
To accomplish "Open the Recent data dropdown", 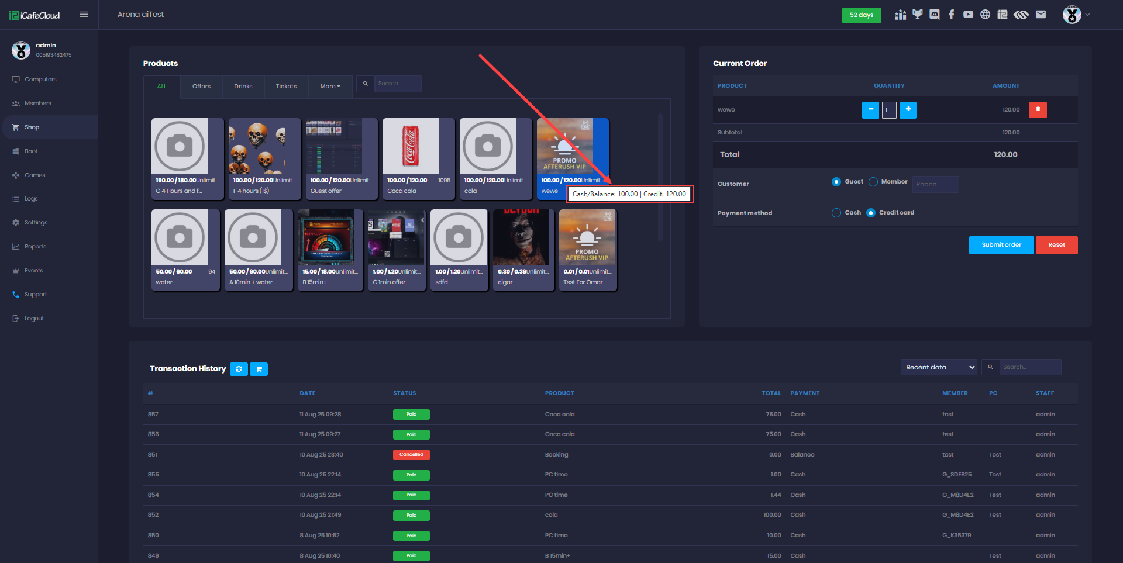I will click(x=939, y=367).
